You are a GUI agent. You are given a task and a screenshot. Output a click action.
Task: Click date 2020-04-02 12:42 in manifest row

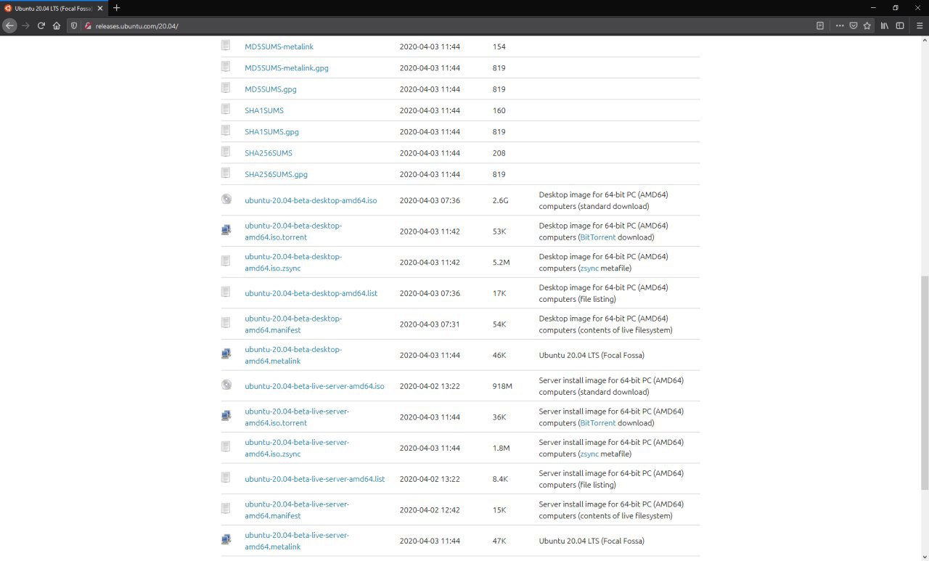pos(430,510)
